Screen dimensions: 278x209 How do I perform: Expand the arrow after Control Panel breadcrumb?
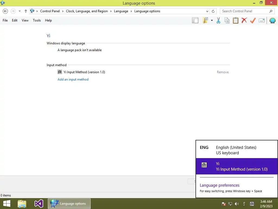point(63,11)
